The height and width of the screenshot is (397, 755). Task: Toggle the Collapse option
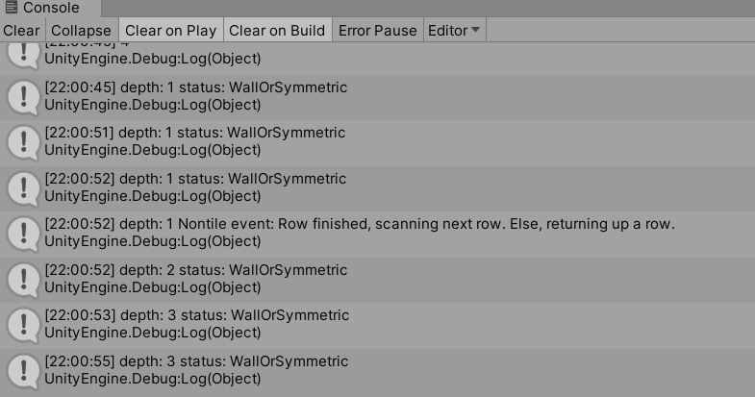(82, 31)
